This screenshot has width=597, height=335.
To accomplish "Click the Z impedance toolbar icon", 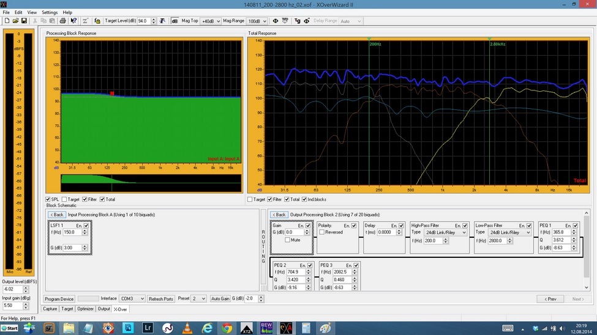I will coord(85,21).
